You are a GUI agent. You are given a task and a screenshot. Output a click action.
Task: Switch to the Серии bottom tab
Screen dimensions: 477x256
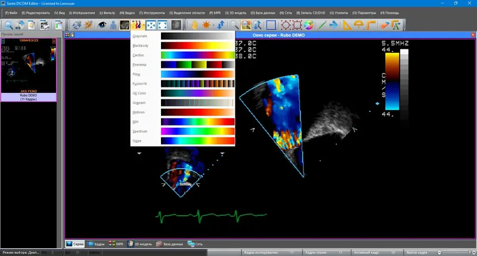coord(75,244)
